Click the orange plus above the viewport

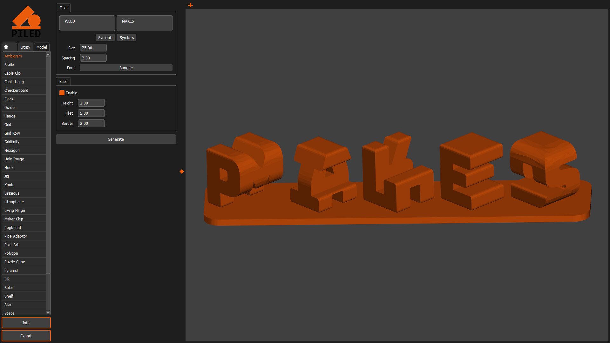coord(190,5)
